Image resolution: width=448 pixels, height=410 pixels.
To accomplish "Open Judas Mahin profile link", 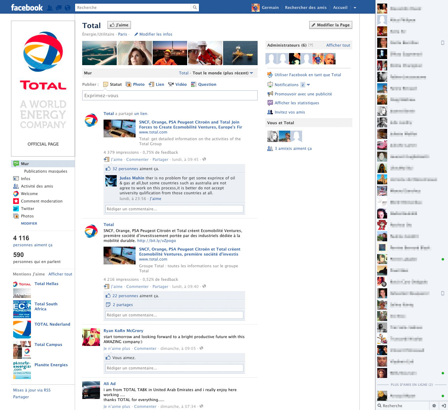I will coord(132,178).
